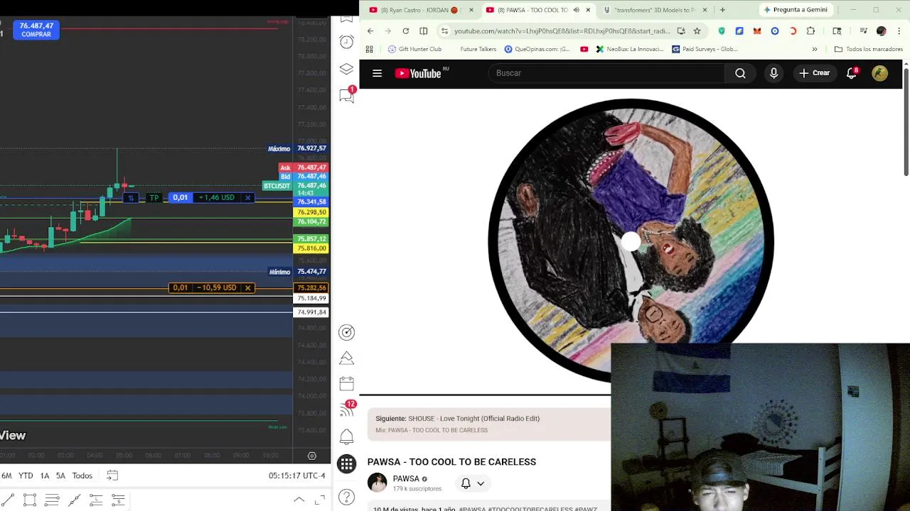Expand hidden bookmarks with double chevron
The width and height of the screenshot is (910, 511).
pyautogui.click(x=815, y=49)
